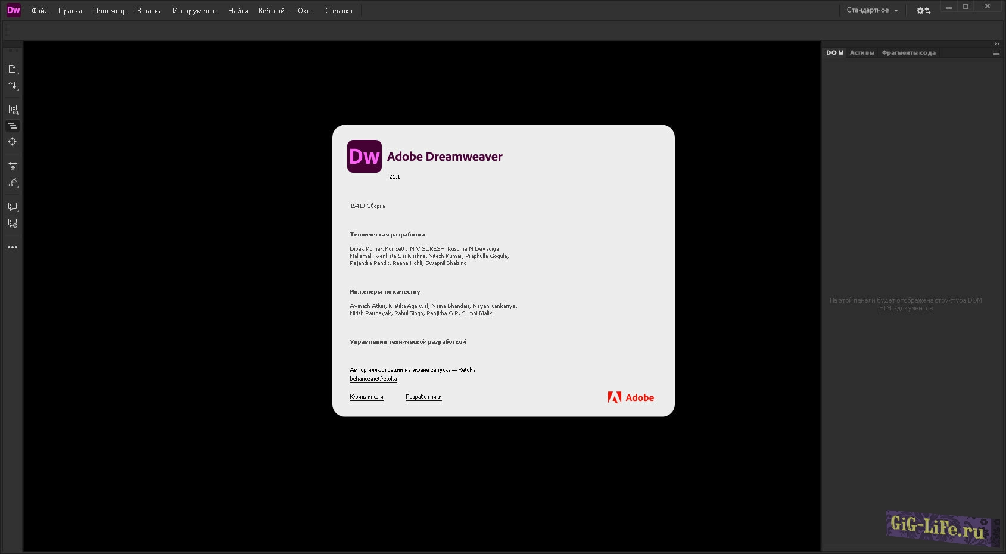This screenshot has height=554, width=1006.
Task: Click the File Management up/down arrows icon
Action: [x=12, y=86]
